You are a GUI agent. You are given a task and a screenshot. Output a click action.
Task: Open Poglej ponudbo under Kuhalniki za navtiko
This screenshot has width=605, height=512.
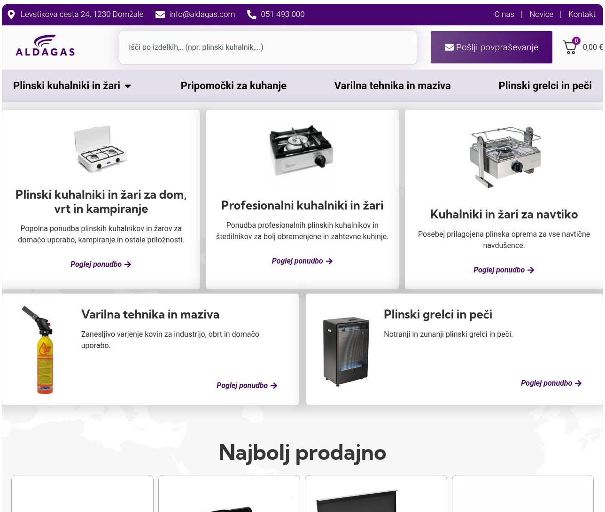click(504, 270)
